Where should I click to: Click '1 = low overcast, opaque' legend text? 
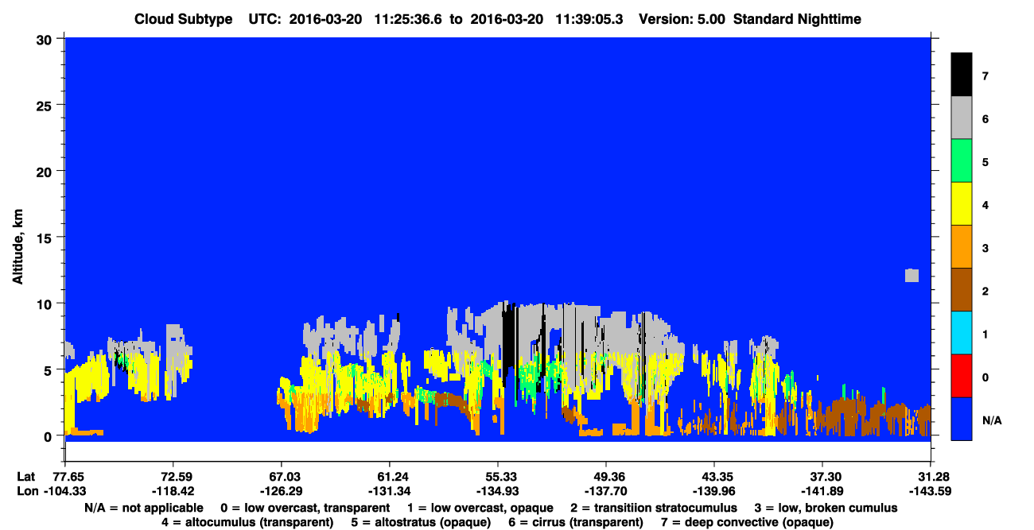click(x=480, y=508)
